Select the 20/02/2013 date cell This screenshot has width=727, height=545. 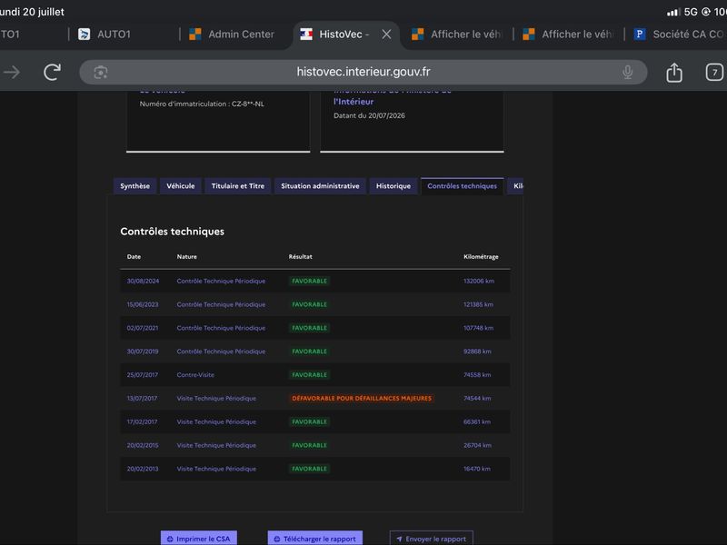pyautogui.click(x=143, y=469)
